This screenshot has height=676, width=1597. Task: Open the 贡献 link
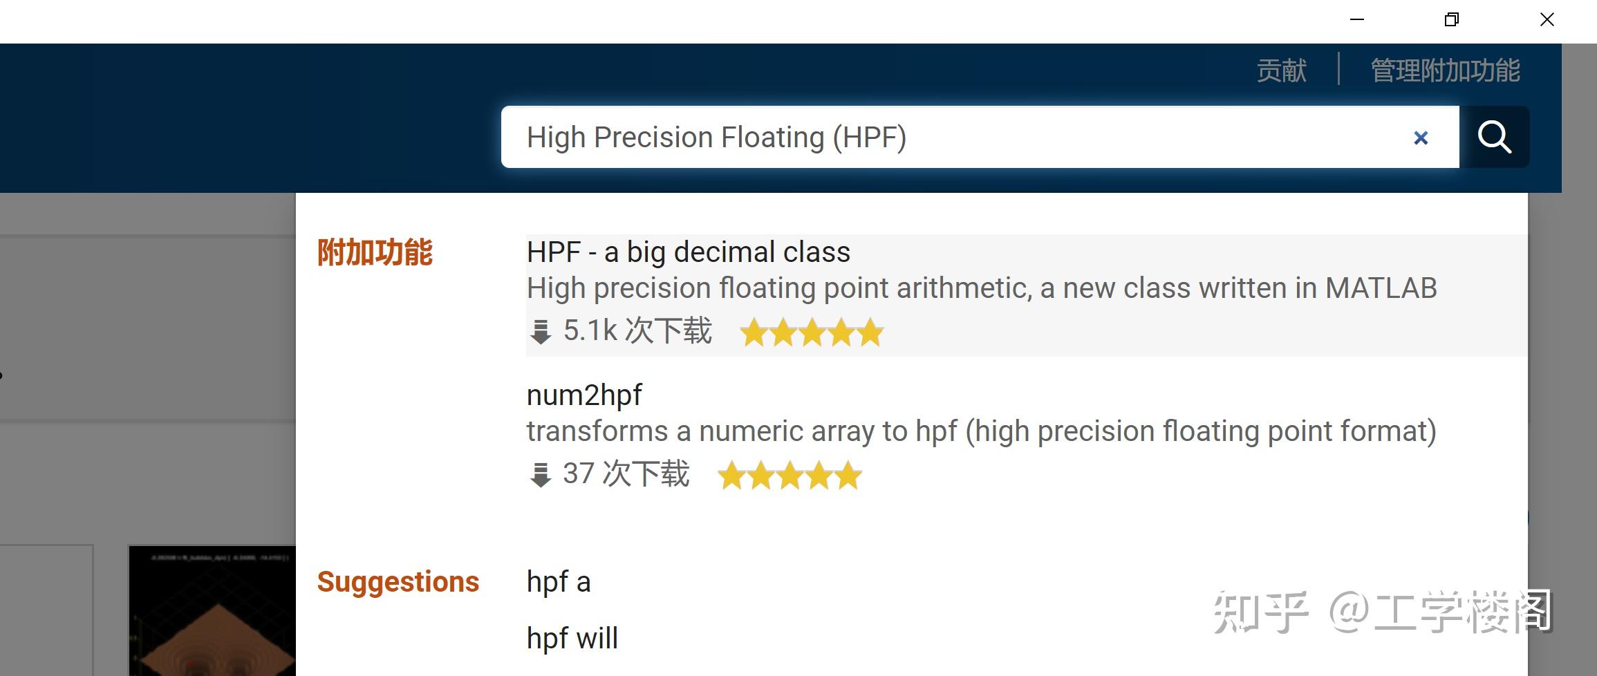tap(1281, 71)
